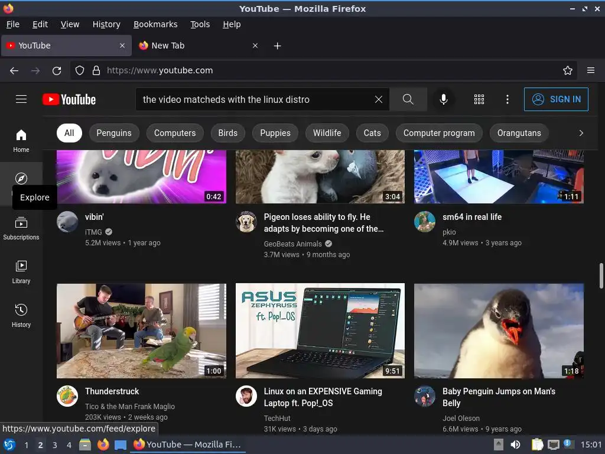The image size is (605, 454).
Task: Select the Orangutans filter chip
Action: pyautogui.click(x=519, y=133)
